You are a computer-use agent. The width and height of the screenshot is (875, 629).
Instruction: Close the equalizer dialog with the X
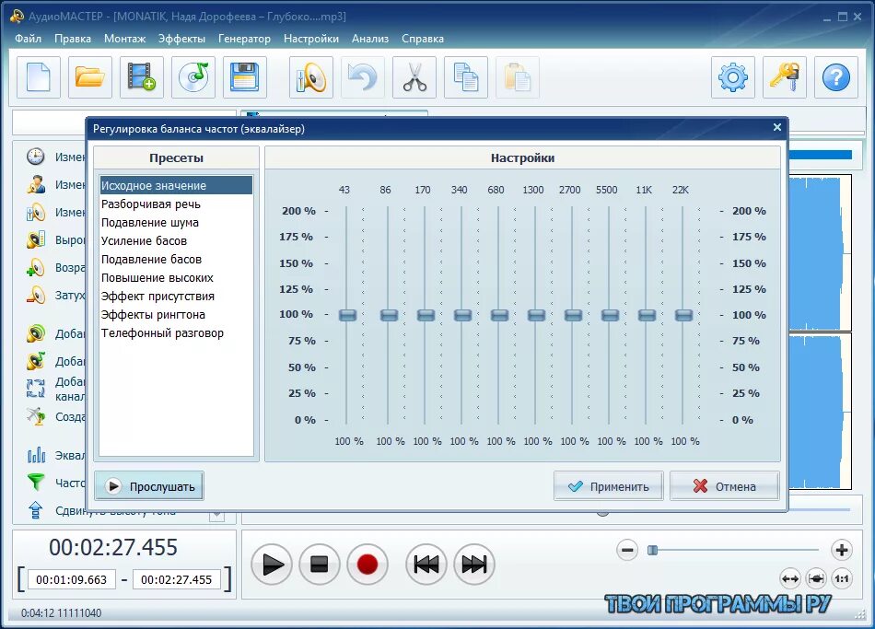click(x=776, y=127)
